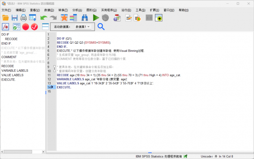254x159 pixels.
Task: Open the 转换(T) menu
Action: tap(63, 10)
